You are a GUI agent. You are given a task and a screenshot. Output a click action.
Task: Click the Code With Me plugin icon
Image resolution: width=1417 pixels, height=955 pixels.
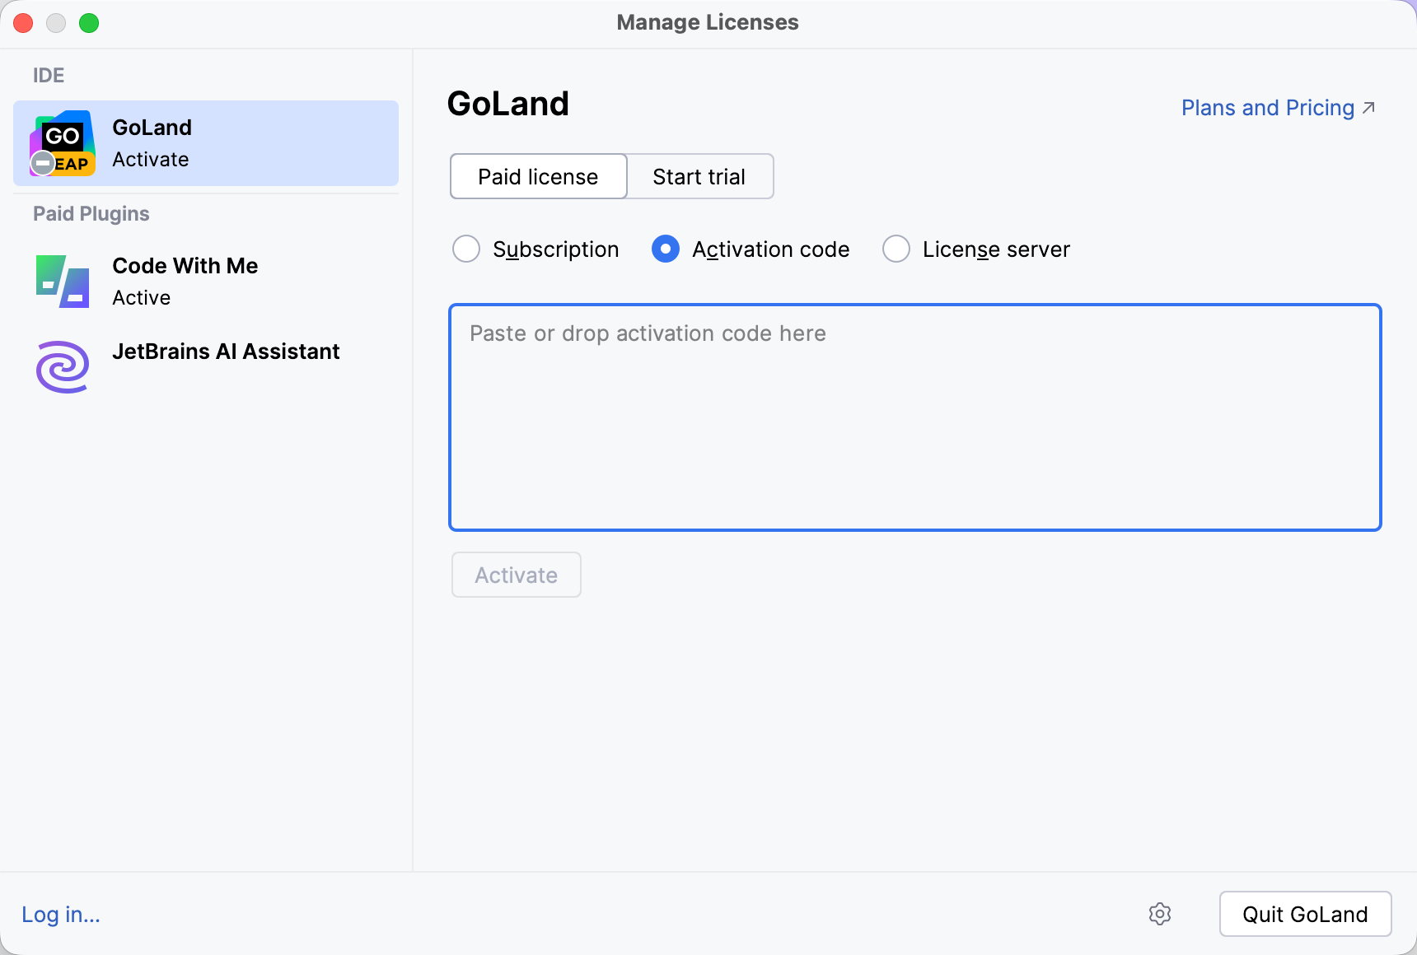[x=62, y=281]
